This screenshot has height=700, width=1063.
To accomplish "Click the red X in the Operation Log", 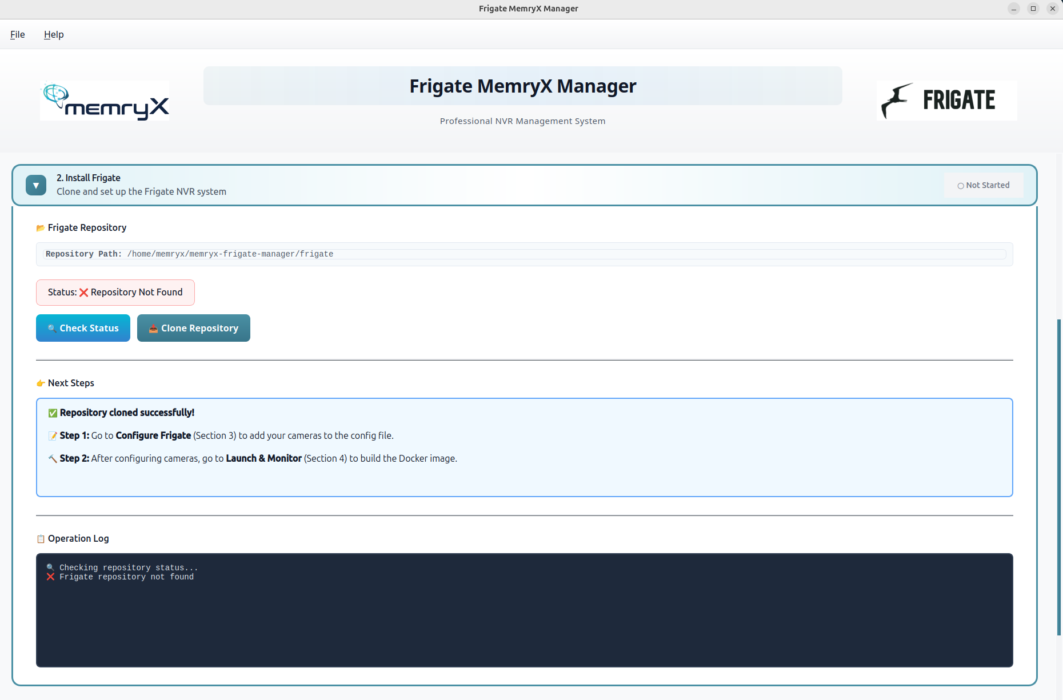I will 50,577.
